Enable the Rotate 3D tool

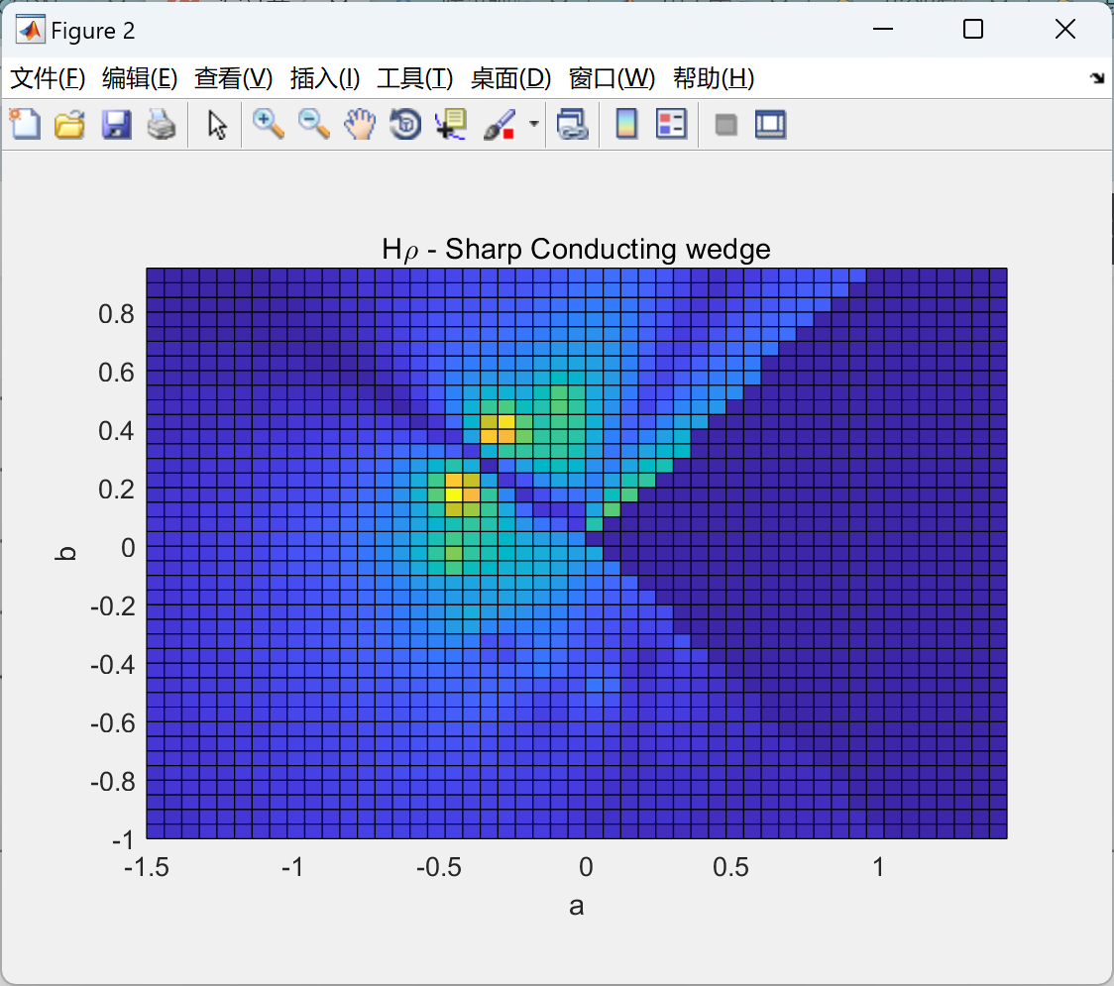[405, 124]
